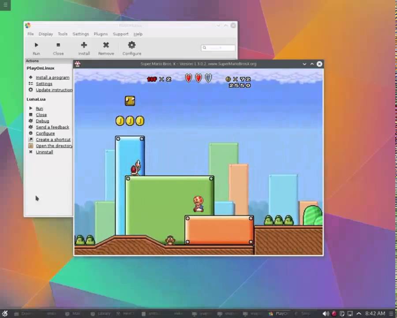397x318 pixels.
Task: Click the Send a feedback link
Action: click(52, 127)
